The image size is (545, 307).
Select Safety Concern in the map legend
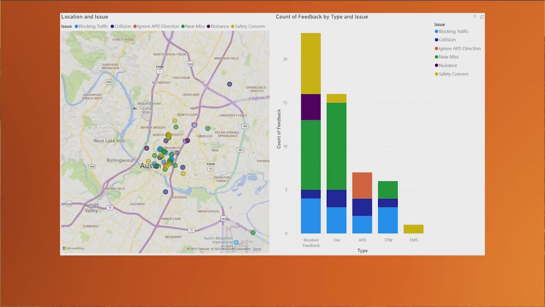248,26
